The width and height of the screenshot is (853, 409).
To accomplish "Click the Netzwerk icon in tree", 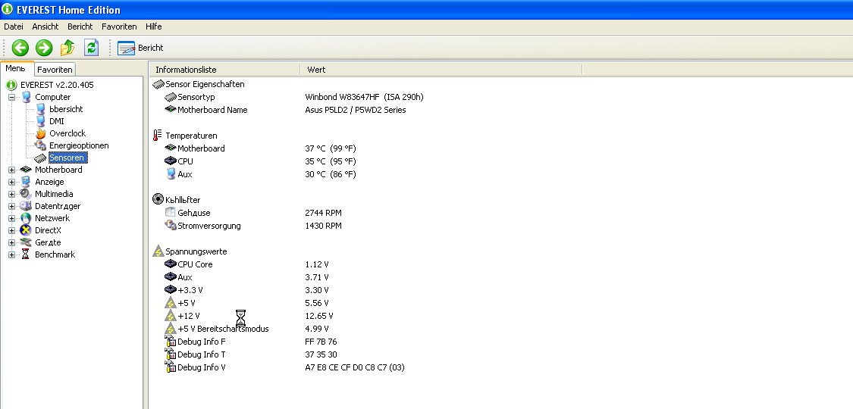I will tap(26, 218).
